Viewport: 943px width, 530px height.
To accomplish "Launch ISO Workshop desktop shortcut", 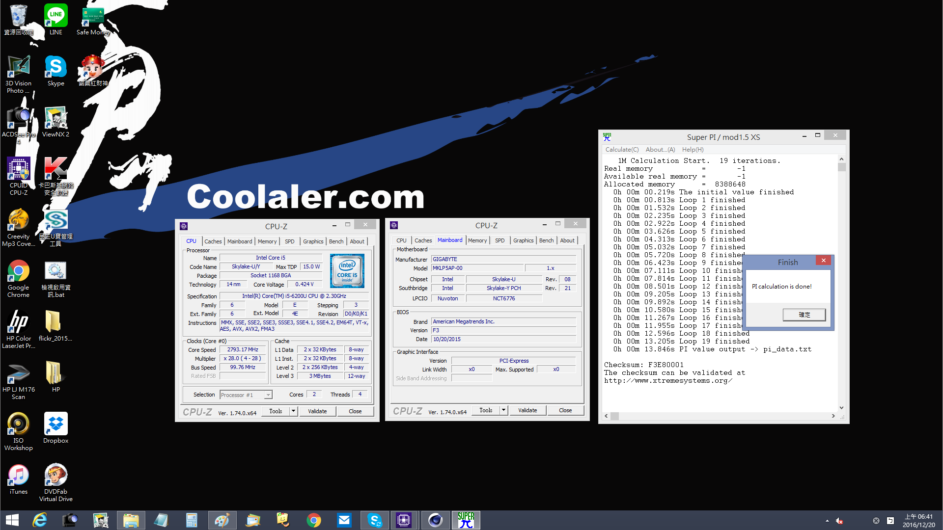I will click(x=19, y=431).
